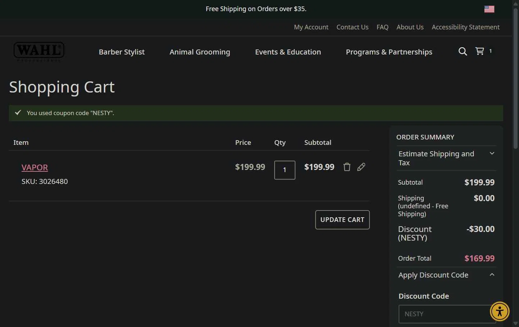Open the search magnifier icon

[x=463, y=52]
